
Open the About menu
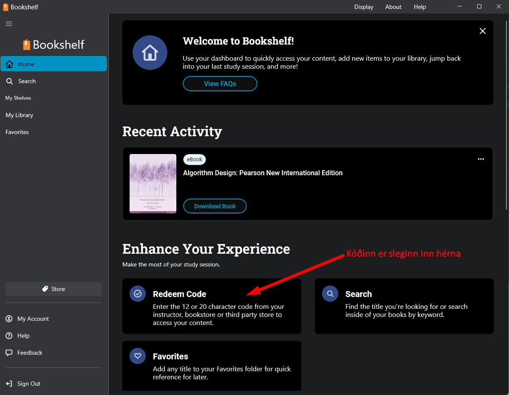click(393, 7)
